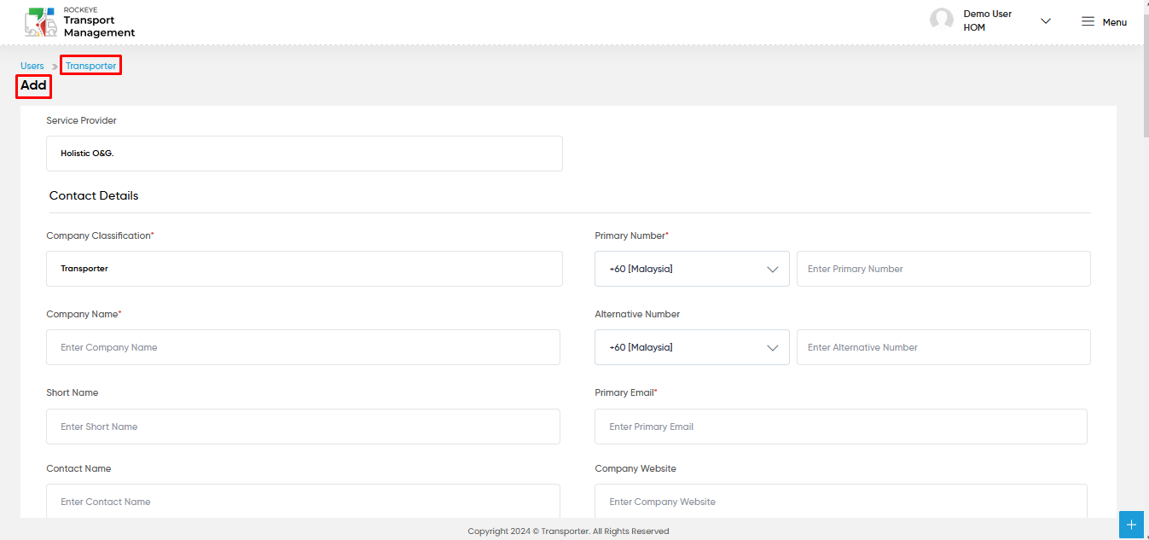
Task: Click the Demo User avatar icon
Action: pyautogui.click(x=942, y=20)
